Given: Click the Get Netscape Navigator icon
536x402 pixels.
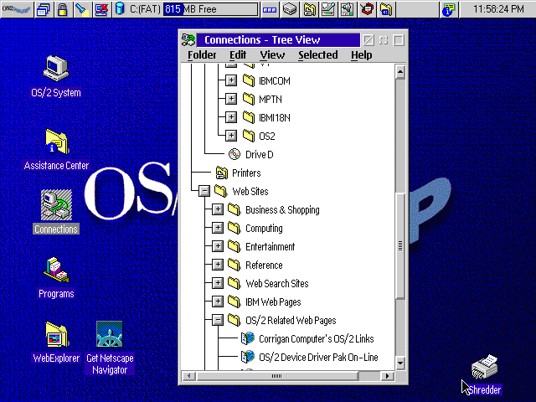Looking at the screenshot, I should [110, 337].
